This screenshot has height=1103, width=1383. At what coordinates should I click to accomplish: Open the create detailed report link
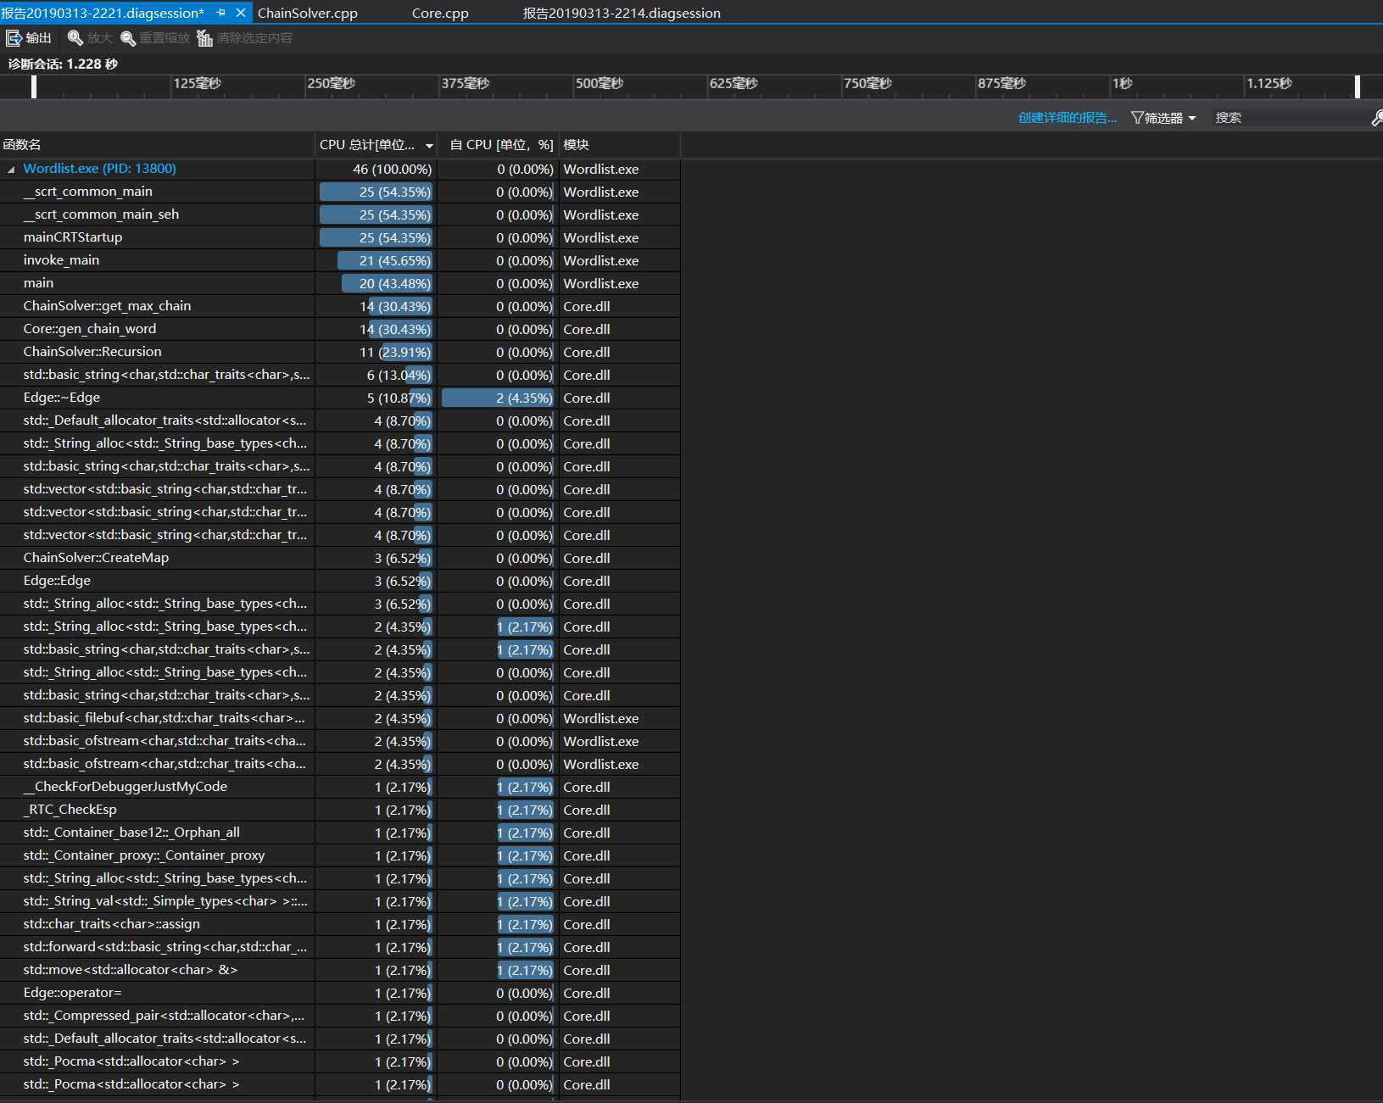click(1068, 118)
